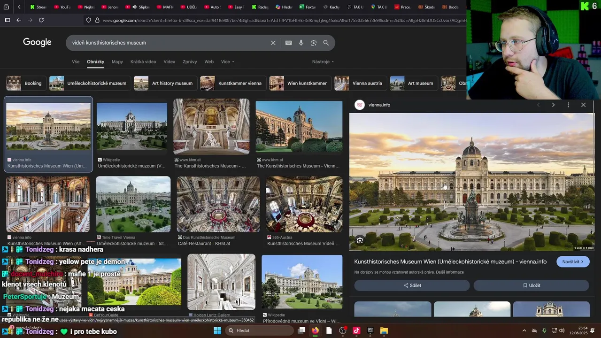
Task: Show next image in preview panel
Action: click(553, 105)
